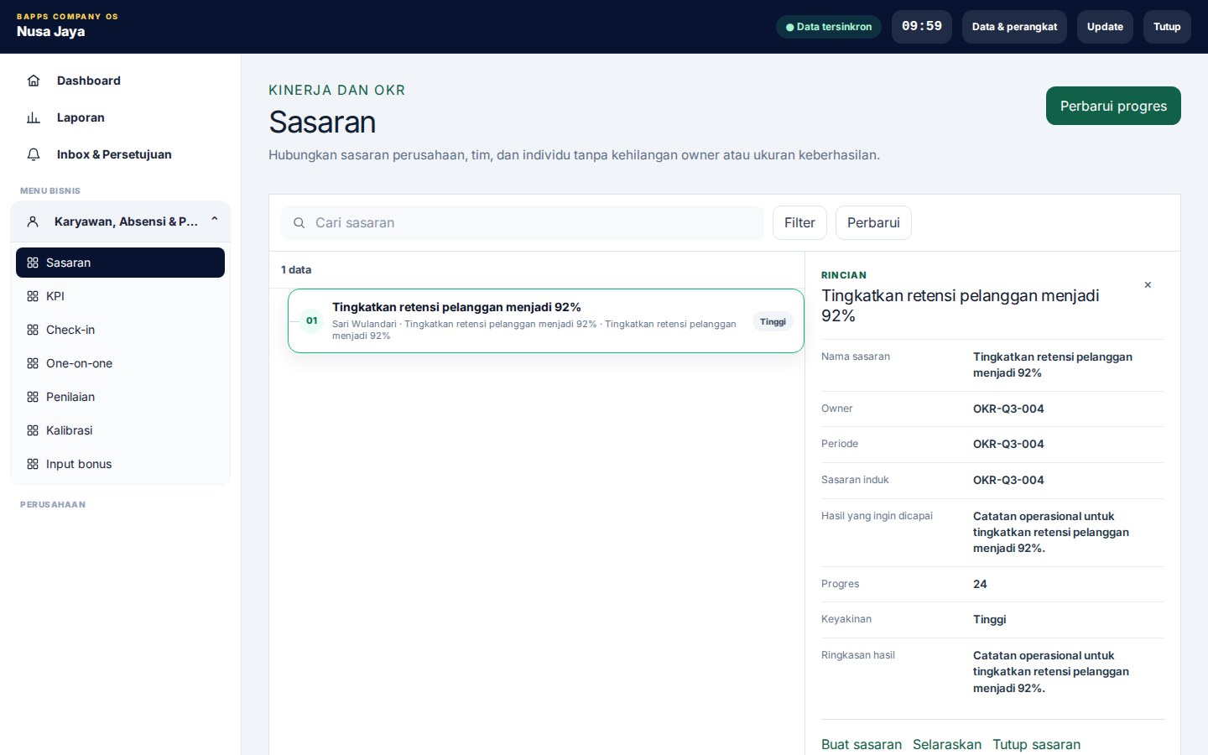The width and height of the screenshot is (1208, 755).
Task: Click the Owner value OKR-Q3-004
Action: tap(1008, 409)
